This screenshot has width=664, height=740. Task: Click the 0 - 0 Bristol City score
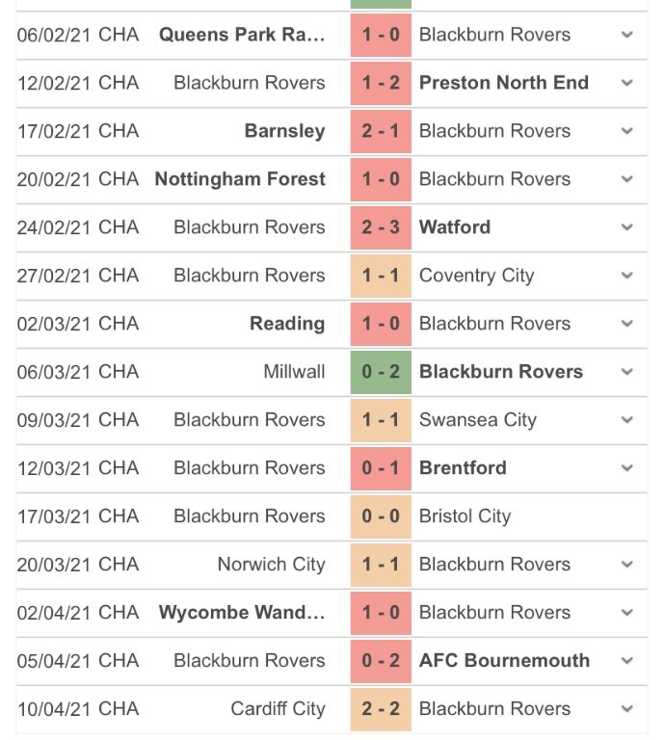point(381,516)
